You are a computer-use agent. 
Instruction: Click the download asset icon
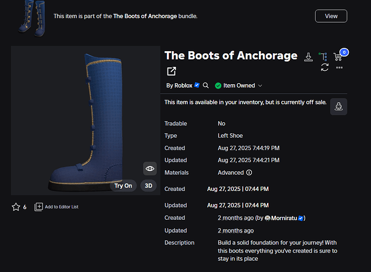point(308,57)
